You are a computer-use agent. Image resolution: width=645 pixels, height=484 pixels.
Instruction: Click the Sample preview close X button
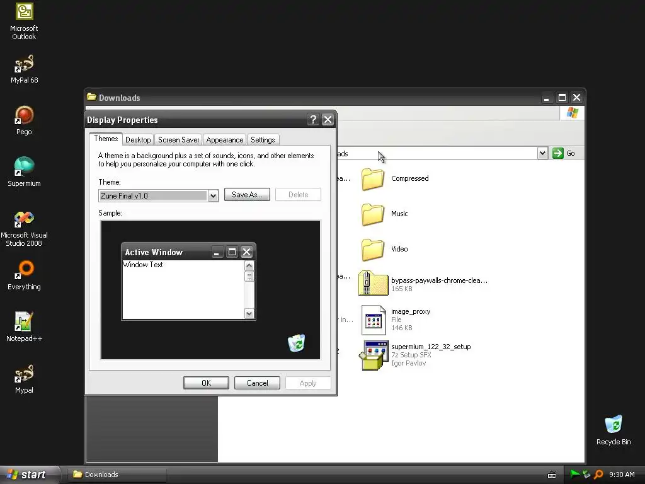(246, 252)
